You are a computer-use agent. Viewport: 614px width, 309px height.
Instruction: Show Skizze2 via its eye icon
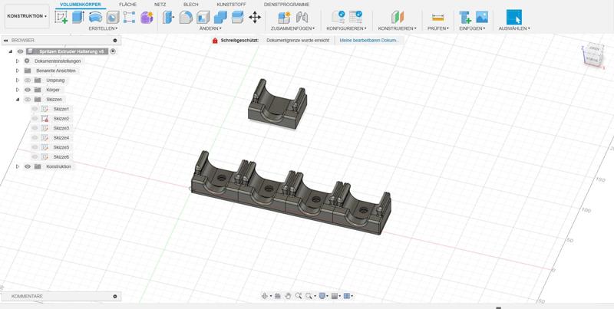point(35,119)
